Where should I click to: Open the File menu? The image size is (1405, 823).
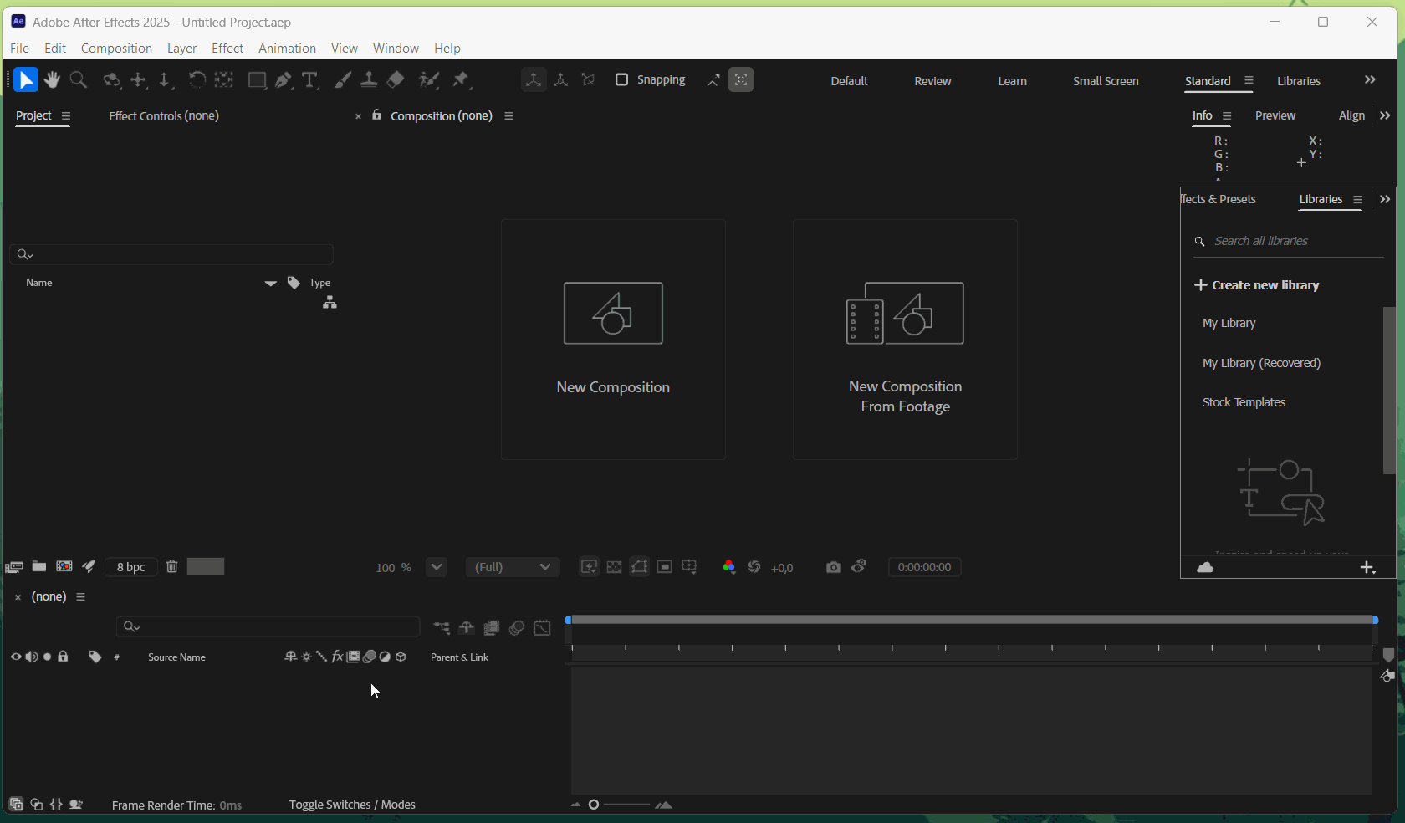(19, 49)
